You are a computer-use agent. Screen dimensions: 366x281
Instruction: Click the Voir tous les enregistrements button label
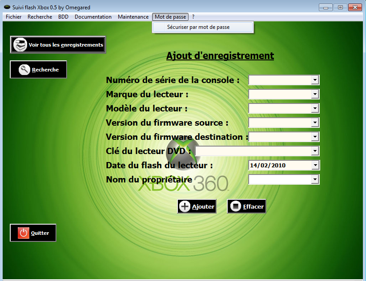pos(66,45)
